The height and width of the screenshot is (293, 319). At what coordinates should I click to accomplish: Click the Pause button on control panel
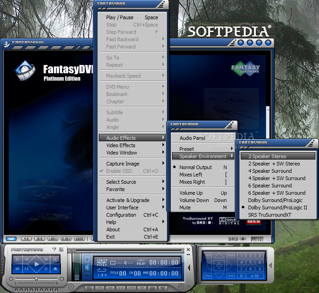27,269
